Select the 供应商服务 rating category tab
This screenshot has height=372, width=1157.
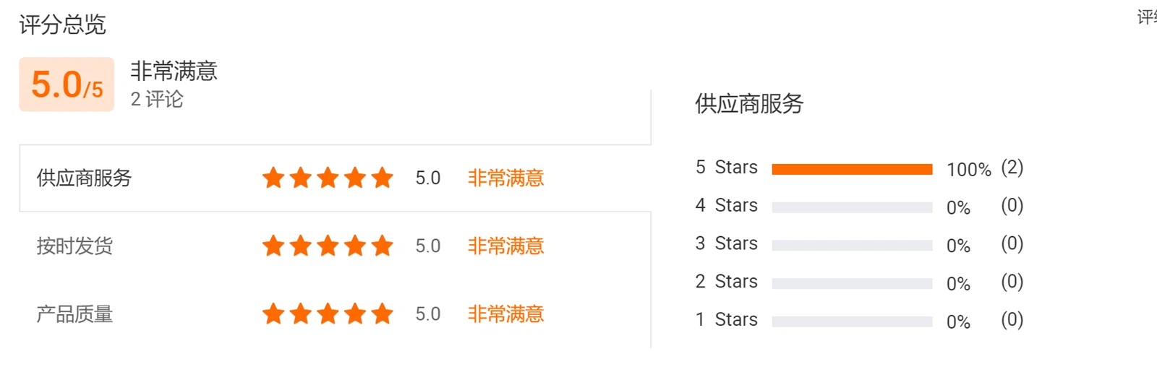tap(84, 178)
